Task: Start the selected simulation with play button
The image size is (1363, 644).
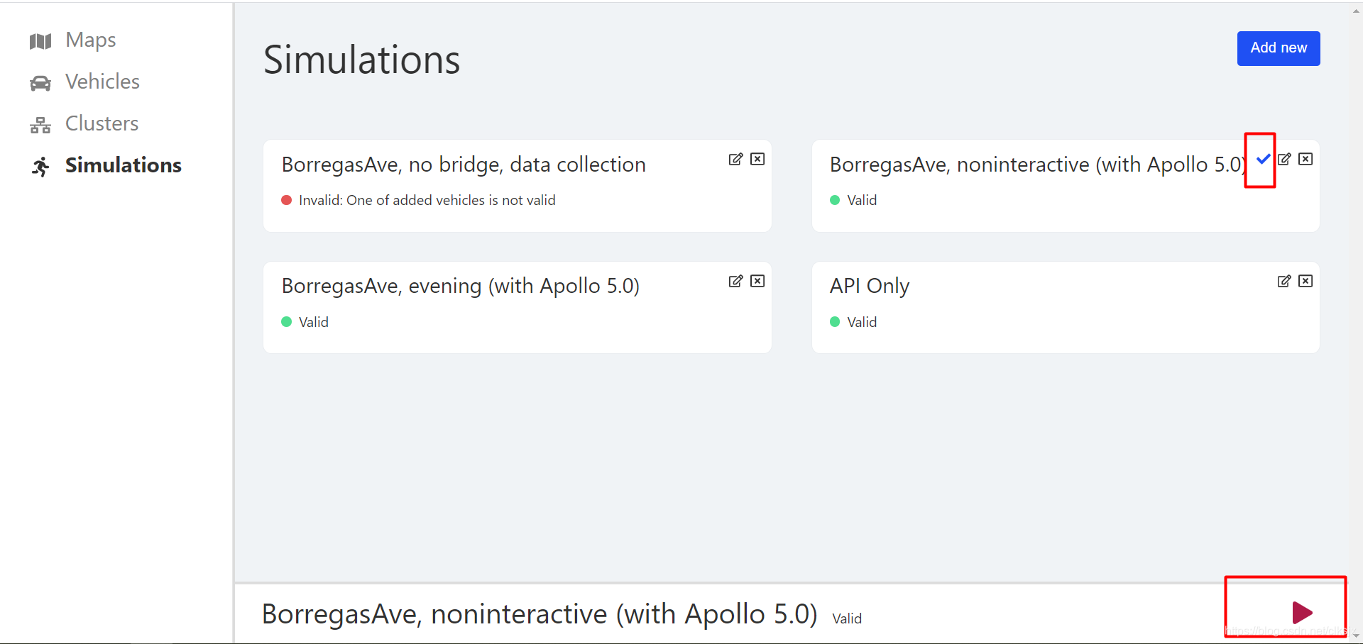Action: point(1302,612)
